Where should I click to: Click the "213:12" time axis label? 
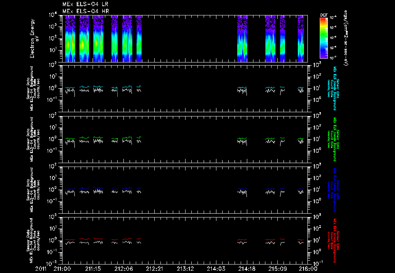185,269
